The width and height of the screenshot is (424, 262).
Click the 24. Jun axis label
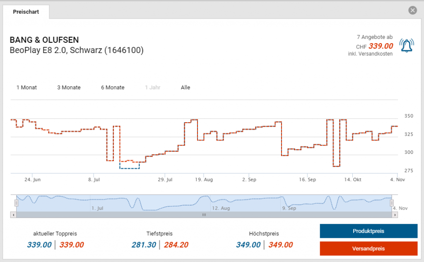[32, 180]
